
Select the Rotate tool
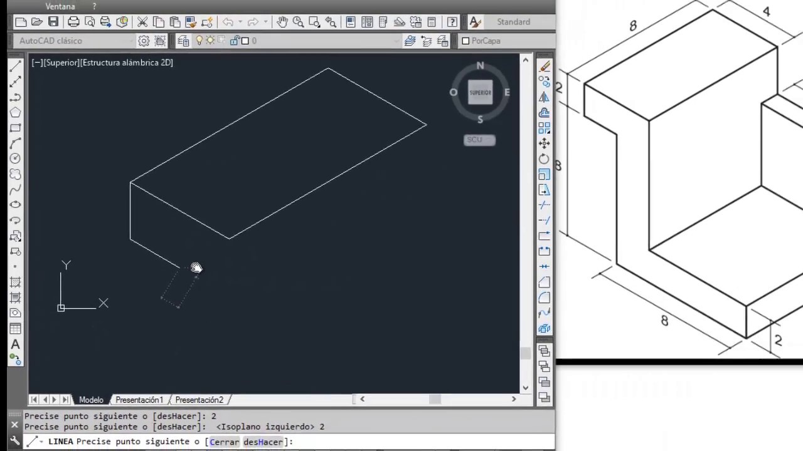[544, 158]
